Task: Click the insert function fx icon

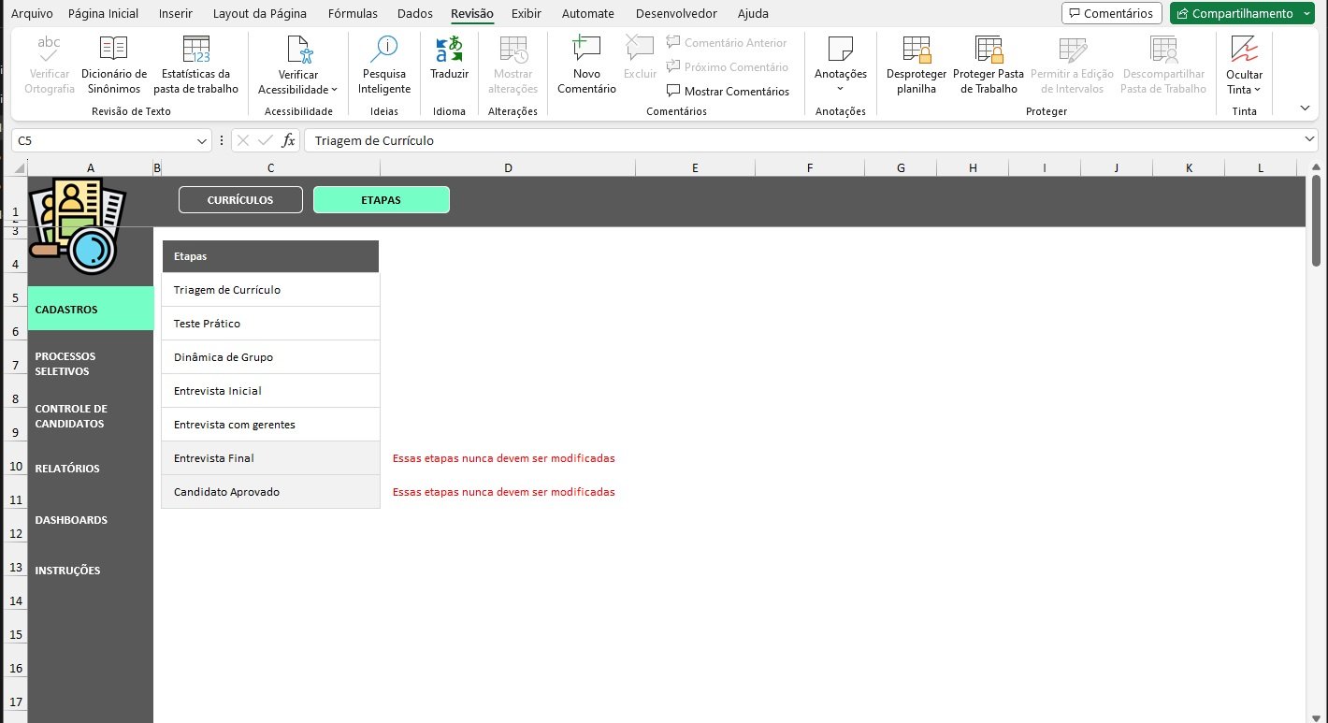Action: click(289, 140)
